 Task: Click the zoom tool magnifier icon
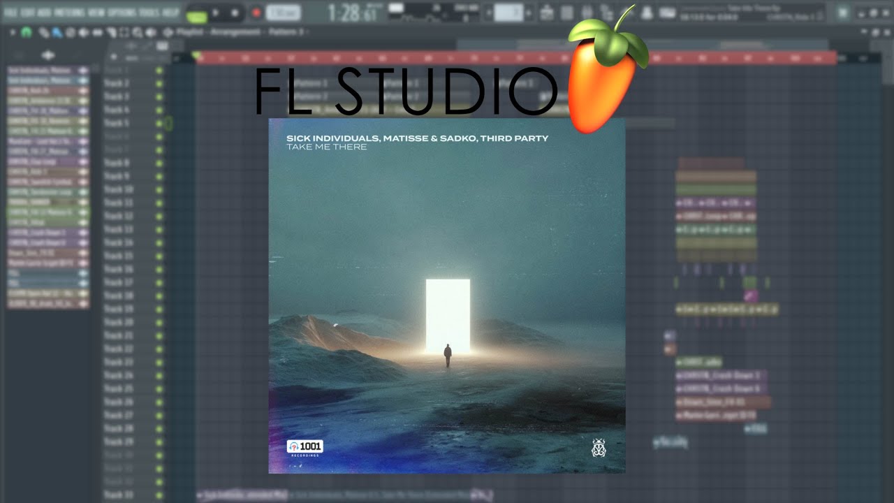coord(138,32)
